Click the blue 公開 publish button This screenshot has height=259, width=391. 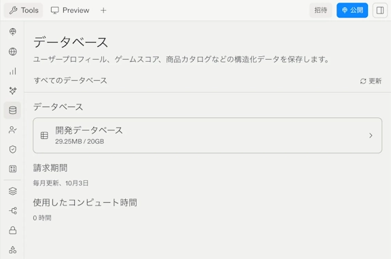tap(352, 10)
